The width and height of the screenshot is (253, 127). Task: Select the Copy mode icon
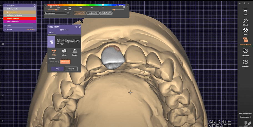[54, 51]
